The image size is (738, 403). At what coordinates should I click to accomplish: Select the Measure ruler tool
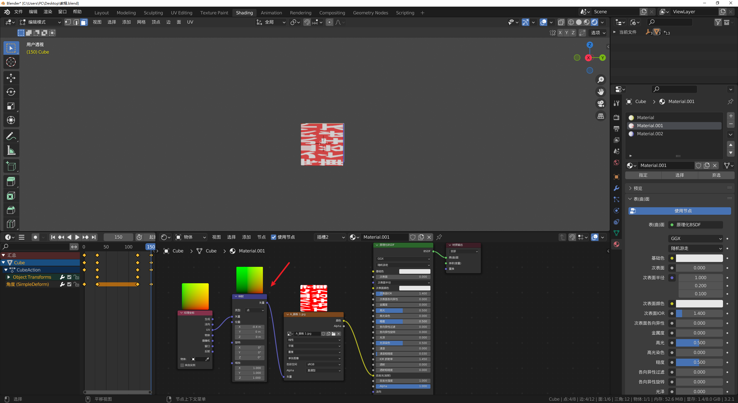[11, 150]
